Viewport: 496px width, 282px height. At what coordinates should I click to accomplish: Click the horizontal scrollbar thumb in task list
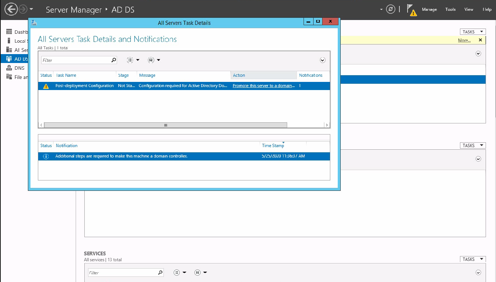[165, 125]
